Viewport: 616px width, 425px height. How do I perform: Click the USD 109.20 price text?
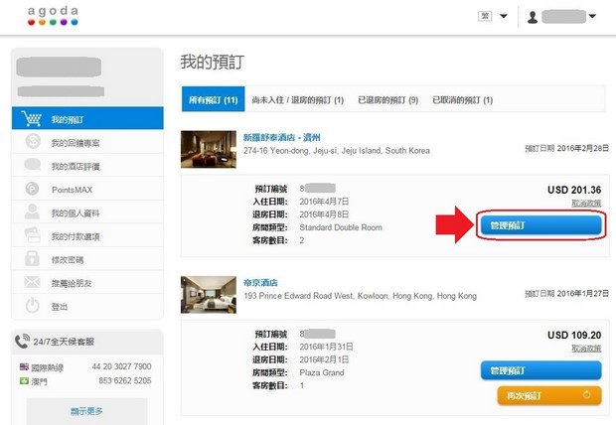[574, 335]
